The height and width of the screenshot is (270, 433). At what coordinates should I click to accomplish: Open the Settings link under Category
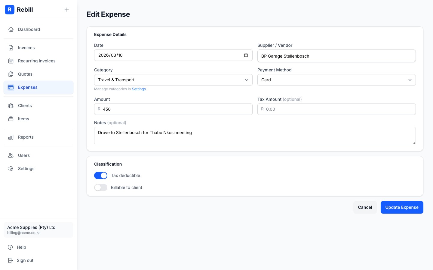click(x=139, y=89)
